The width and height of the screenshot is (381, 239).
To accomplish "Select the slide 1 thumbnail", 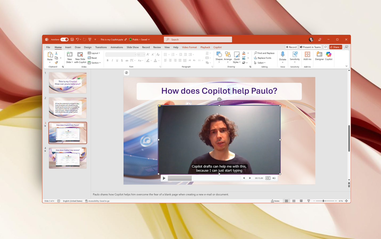I will (68, 83).
